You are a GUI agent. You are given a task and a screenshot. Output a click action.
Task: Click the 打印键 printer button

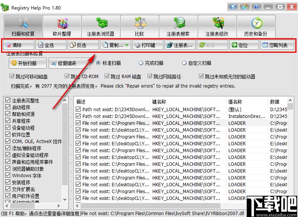click(x=147, y=45)
